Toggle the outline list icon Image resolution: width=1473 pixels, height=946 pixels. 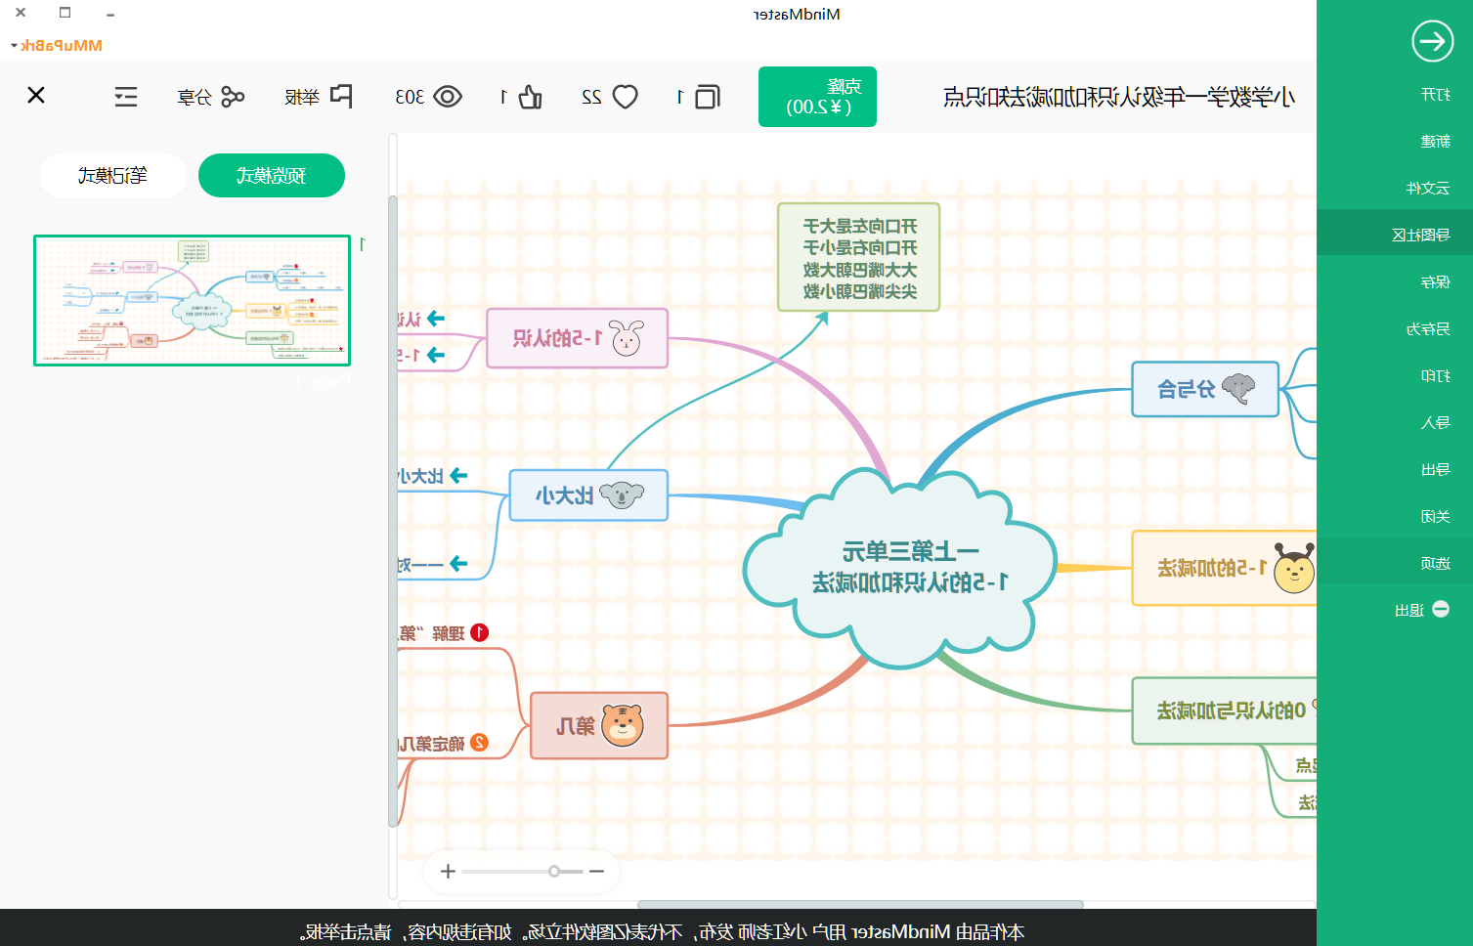(x=126, y=97)
